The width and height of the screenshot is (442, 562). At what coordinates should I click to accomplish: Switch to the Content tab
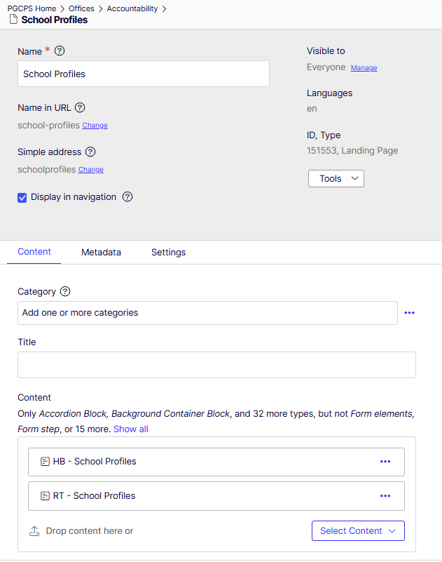click(34, 252)
